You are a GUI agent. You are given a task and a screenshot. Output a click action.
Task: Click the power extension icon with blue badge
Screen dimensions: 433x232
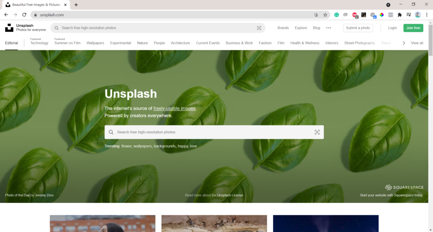click(373, 15)
